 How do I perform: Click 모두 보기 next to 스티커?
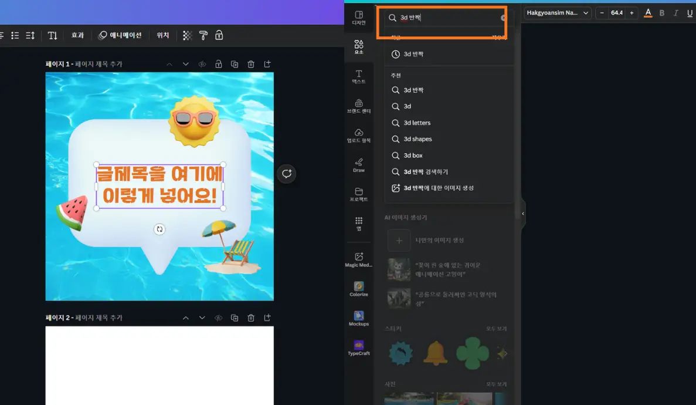pyautogui.click(x=496, y=329)
